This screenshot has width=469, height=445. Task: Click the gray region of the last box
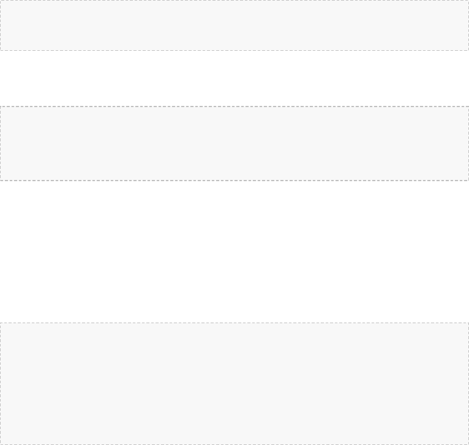(x=234, y=383)
